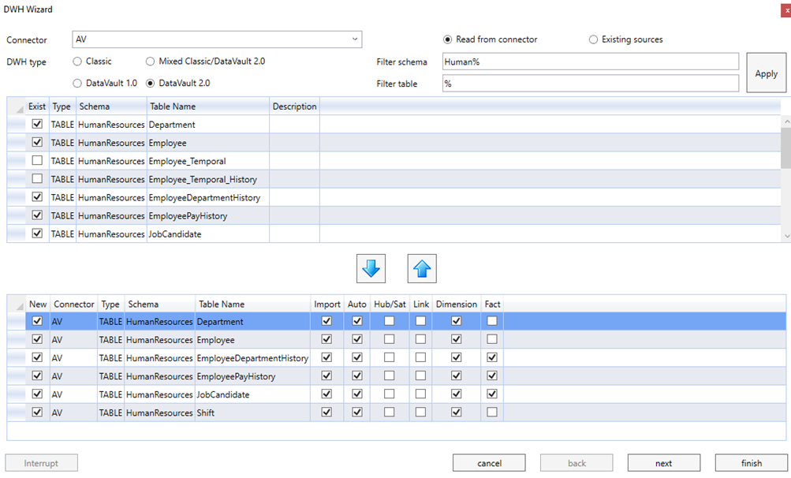The width and height of the screenshot is (791, 478).
Task: Click the blue down arrow to add tables
Action: (371, 268)
